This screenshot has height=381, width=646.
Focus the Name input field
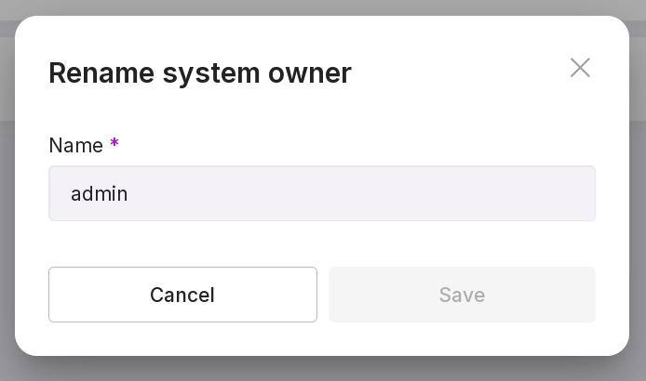(321, 193)
